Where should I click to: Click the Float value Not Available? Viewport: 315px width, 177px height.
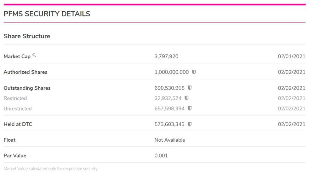(x=170, y=140)
